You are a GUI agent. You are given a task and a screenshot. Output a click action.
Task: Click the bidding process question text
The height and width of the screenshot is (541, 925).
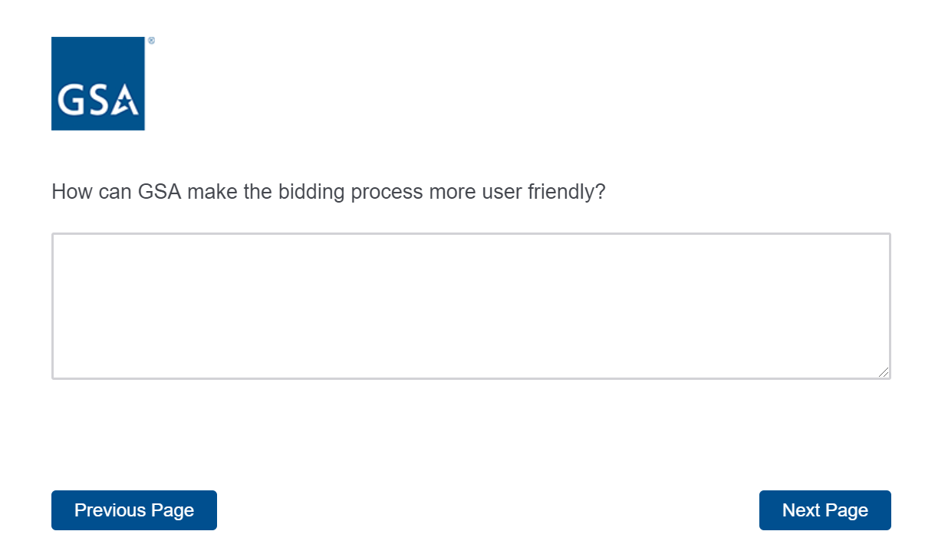click(x=328, y=192)
